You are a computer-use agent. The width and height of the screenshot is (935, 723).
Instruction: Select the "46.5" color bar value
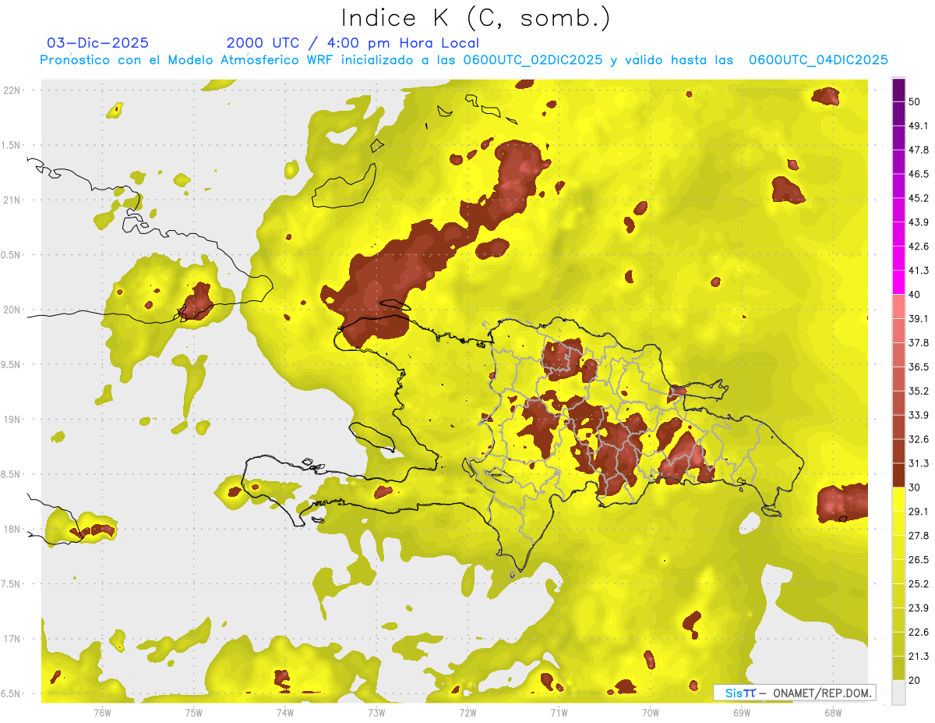click(x=918, y=174)
